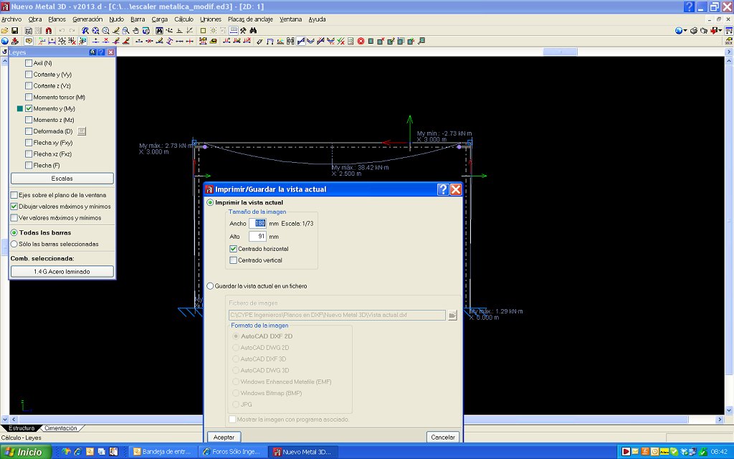
Task: Open dropdown arrow beside red export icon
Action: pos(720,30)
